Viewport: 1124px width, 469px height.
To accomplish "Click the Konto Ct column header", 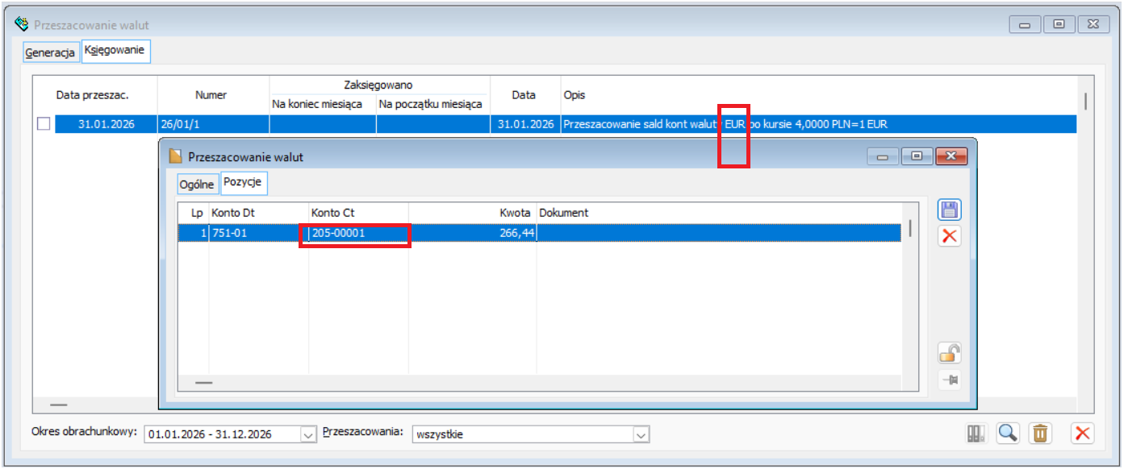I will point(358,213).
